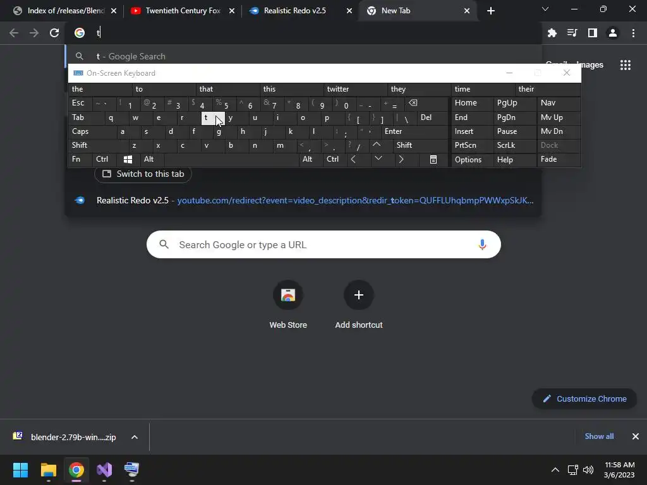
Task: Open On-Screen Keyboard taskbar icon
Action: 131,470
